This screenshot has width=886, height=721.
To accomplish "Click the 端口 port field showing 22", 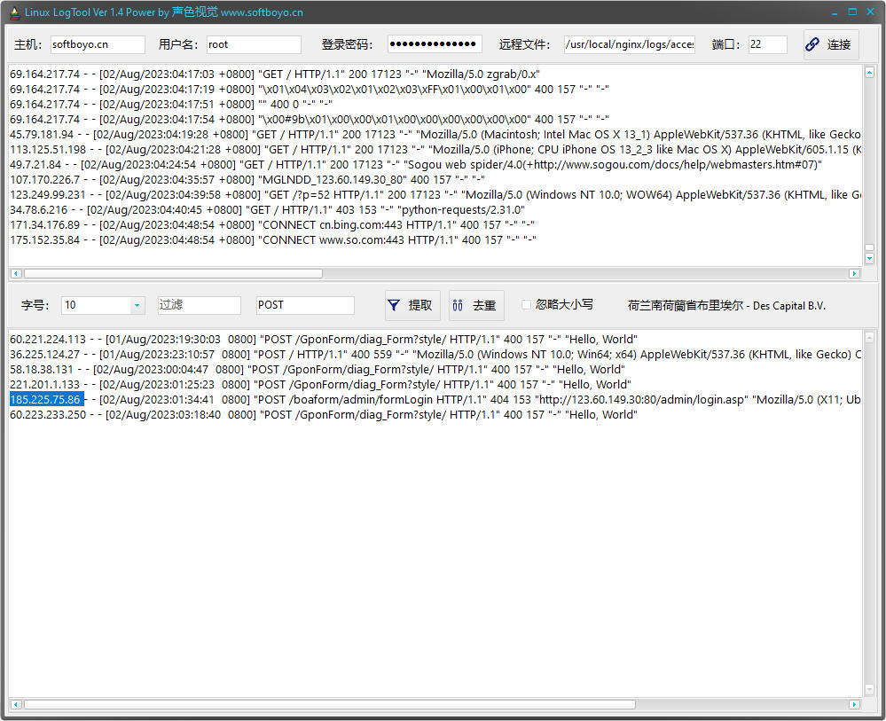I will pyautogui.click(x=767, y=44).
